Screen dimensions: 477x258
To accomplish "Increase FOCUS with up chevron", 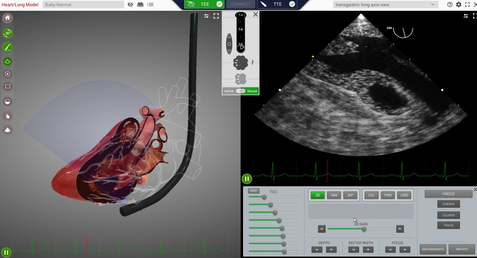I will point(405,250).
